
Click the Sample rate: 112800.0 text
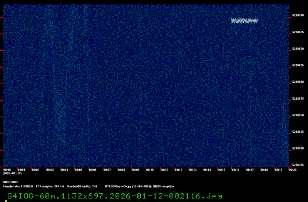pyautogui.click(x=18, y=186)
